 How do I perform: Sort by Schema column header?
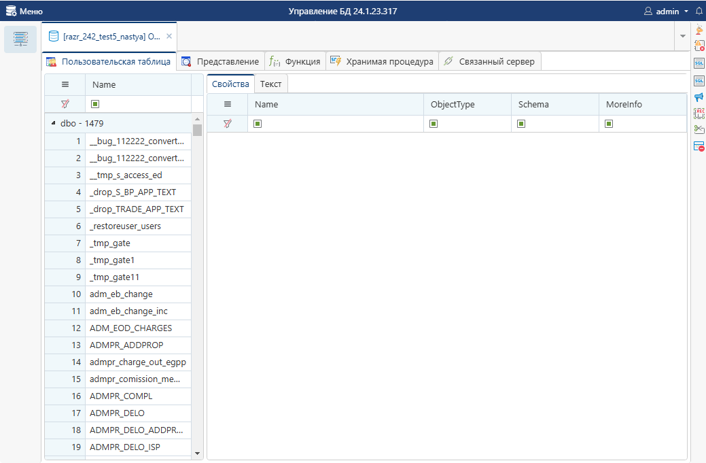pos(554,104)
